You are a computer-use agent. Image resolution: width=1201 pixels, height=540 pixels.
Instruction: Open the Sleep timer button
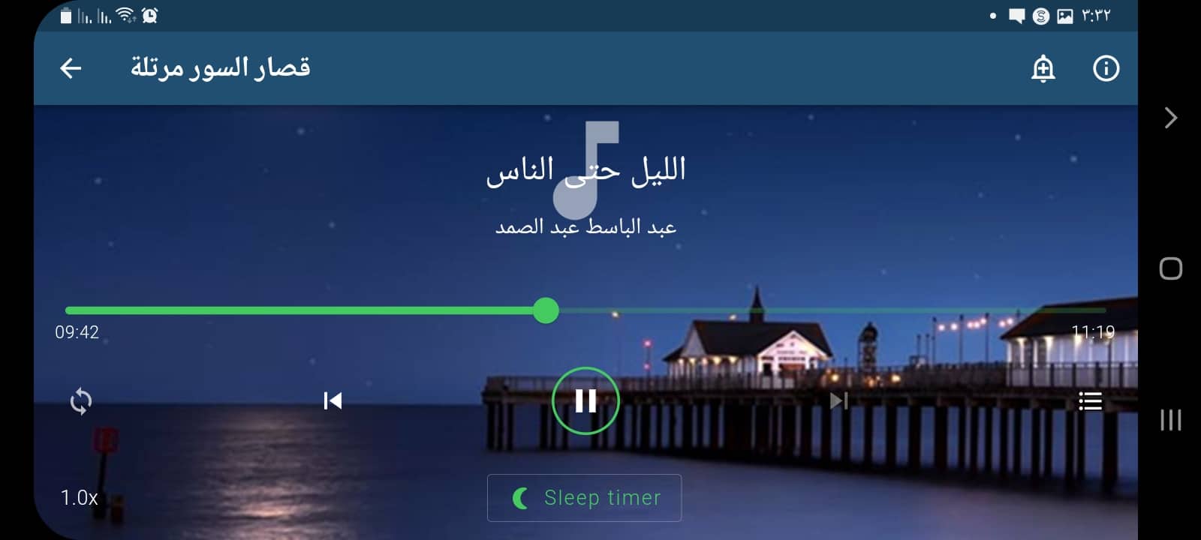[x=584, y=497]
